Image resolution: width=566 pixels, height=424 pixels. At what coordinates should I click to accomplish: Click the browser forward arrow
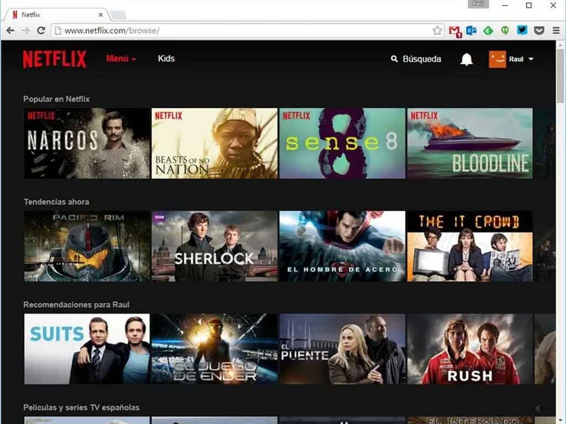pos(25,31)
